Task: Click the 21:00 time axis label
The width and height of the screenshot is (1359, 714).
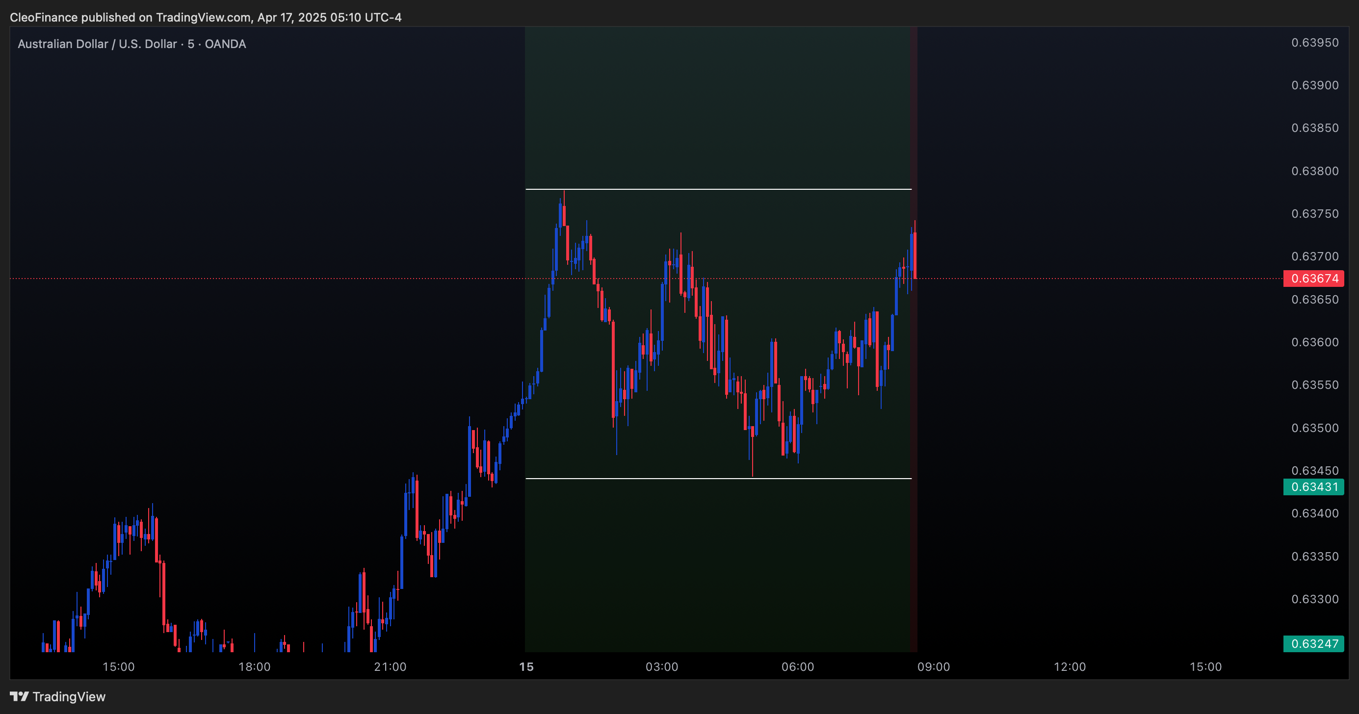Action: point(391,667)
